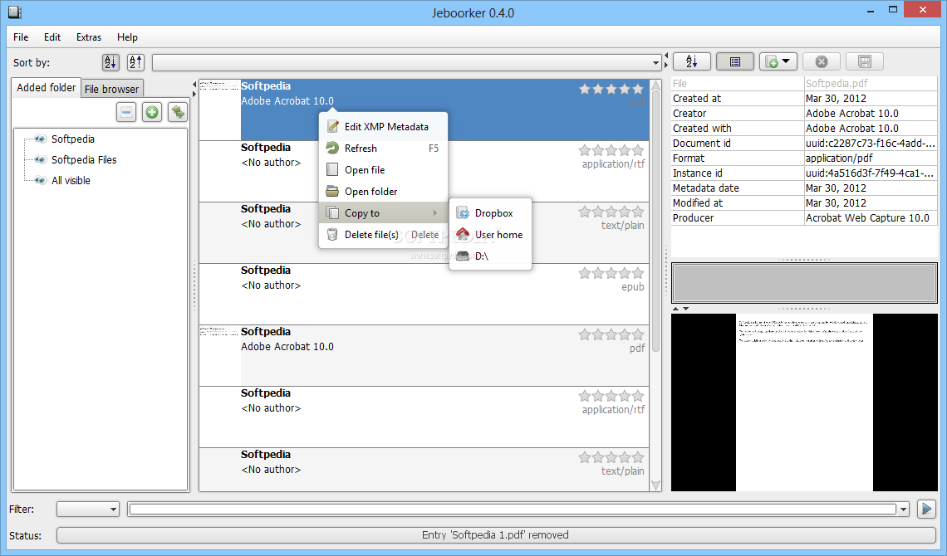This screenshot has height=556, width=947.
Task: Select Open file in the context menu
Action: tap(383, 170)
